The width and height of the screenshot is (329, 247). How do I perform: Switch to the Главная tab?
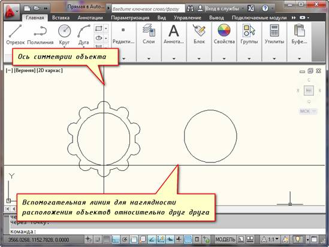point(35,17)
